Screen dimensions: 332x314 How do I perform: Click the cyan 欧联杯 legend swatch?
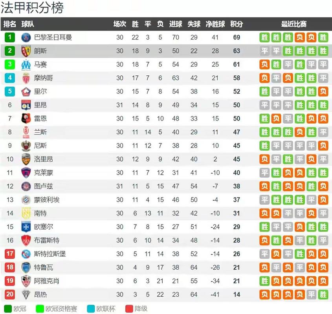pyautogui.click(x=91, y=309)
